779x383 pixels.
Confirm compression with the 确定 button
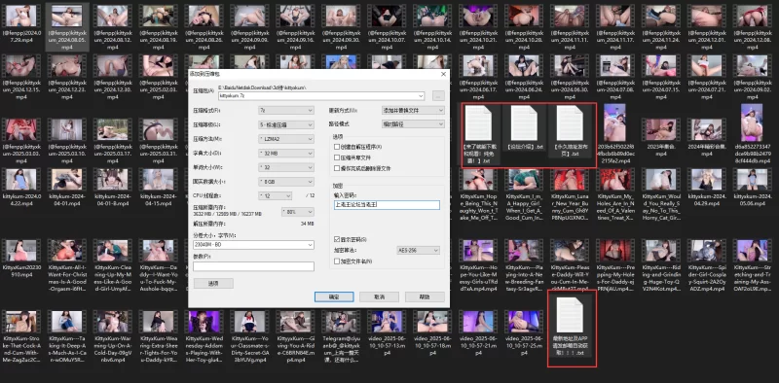point(334,296)
